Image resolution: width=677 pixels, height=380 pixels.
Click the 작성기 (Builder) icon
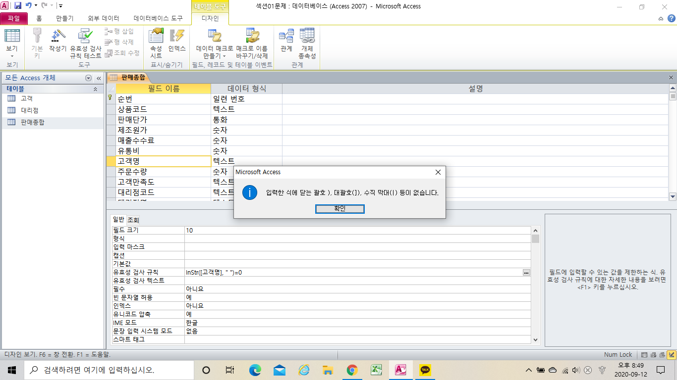(x=57, y=41)
